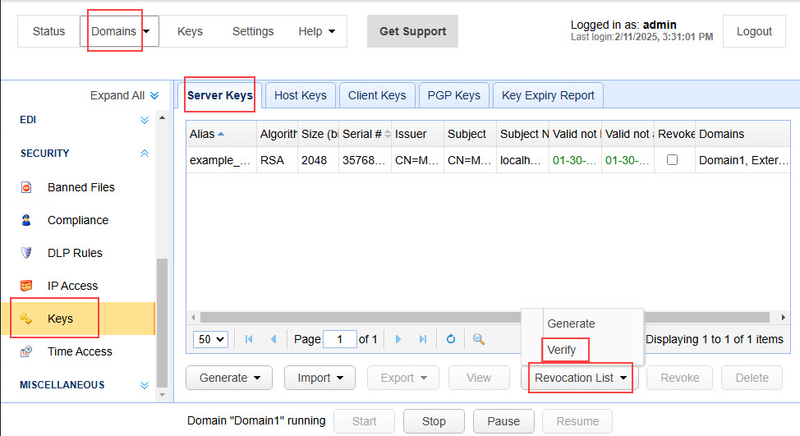Click the Logout button
Screen dimensions: 800x436
pos(753,31)
